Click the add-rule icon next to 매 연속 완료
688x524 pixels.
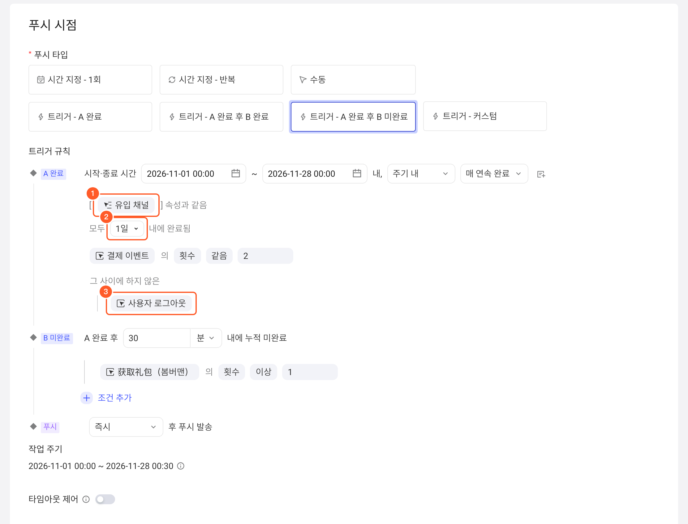click(x=541, y=174)
